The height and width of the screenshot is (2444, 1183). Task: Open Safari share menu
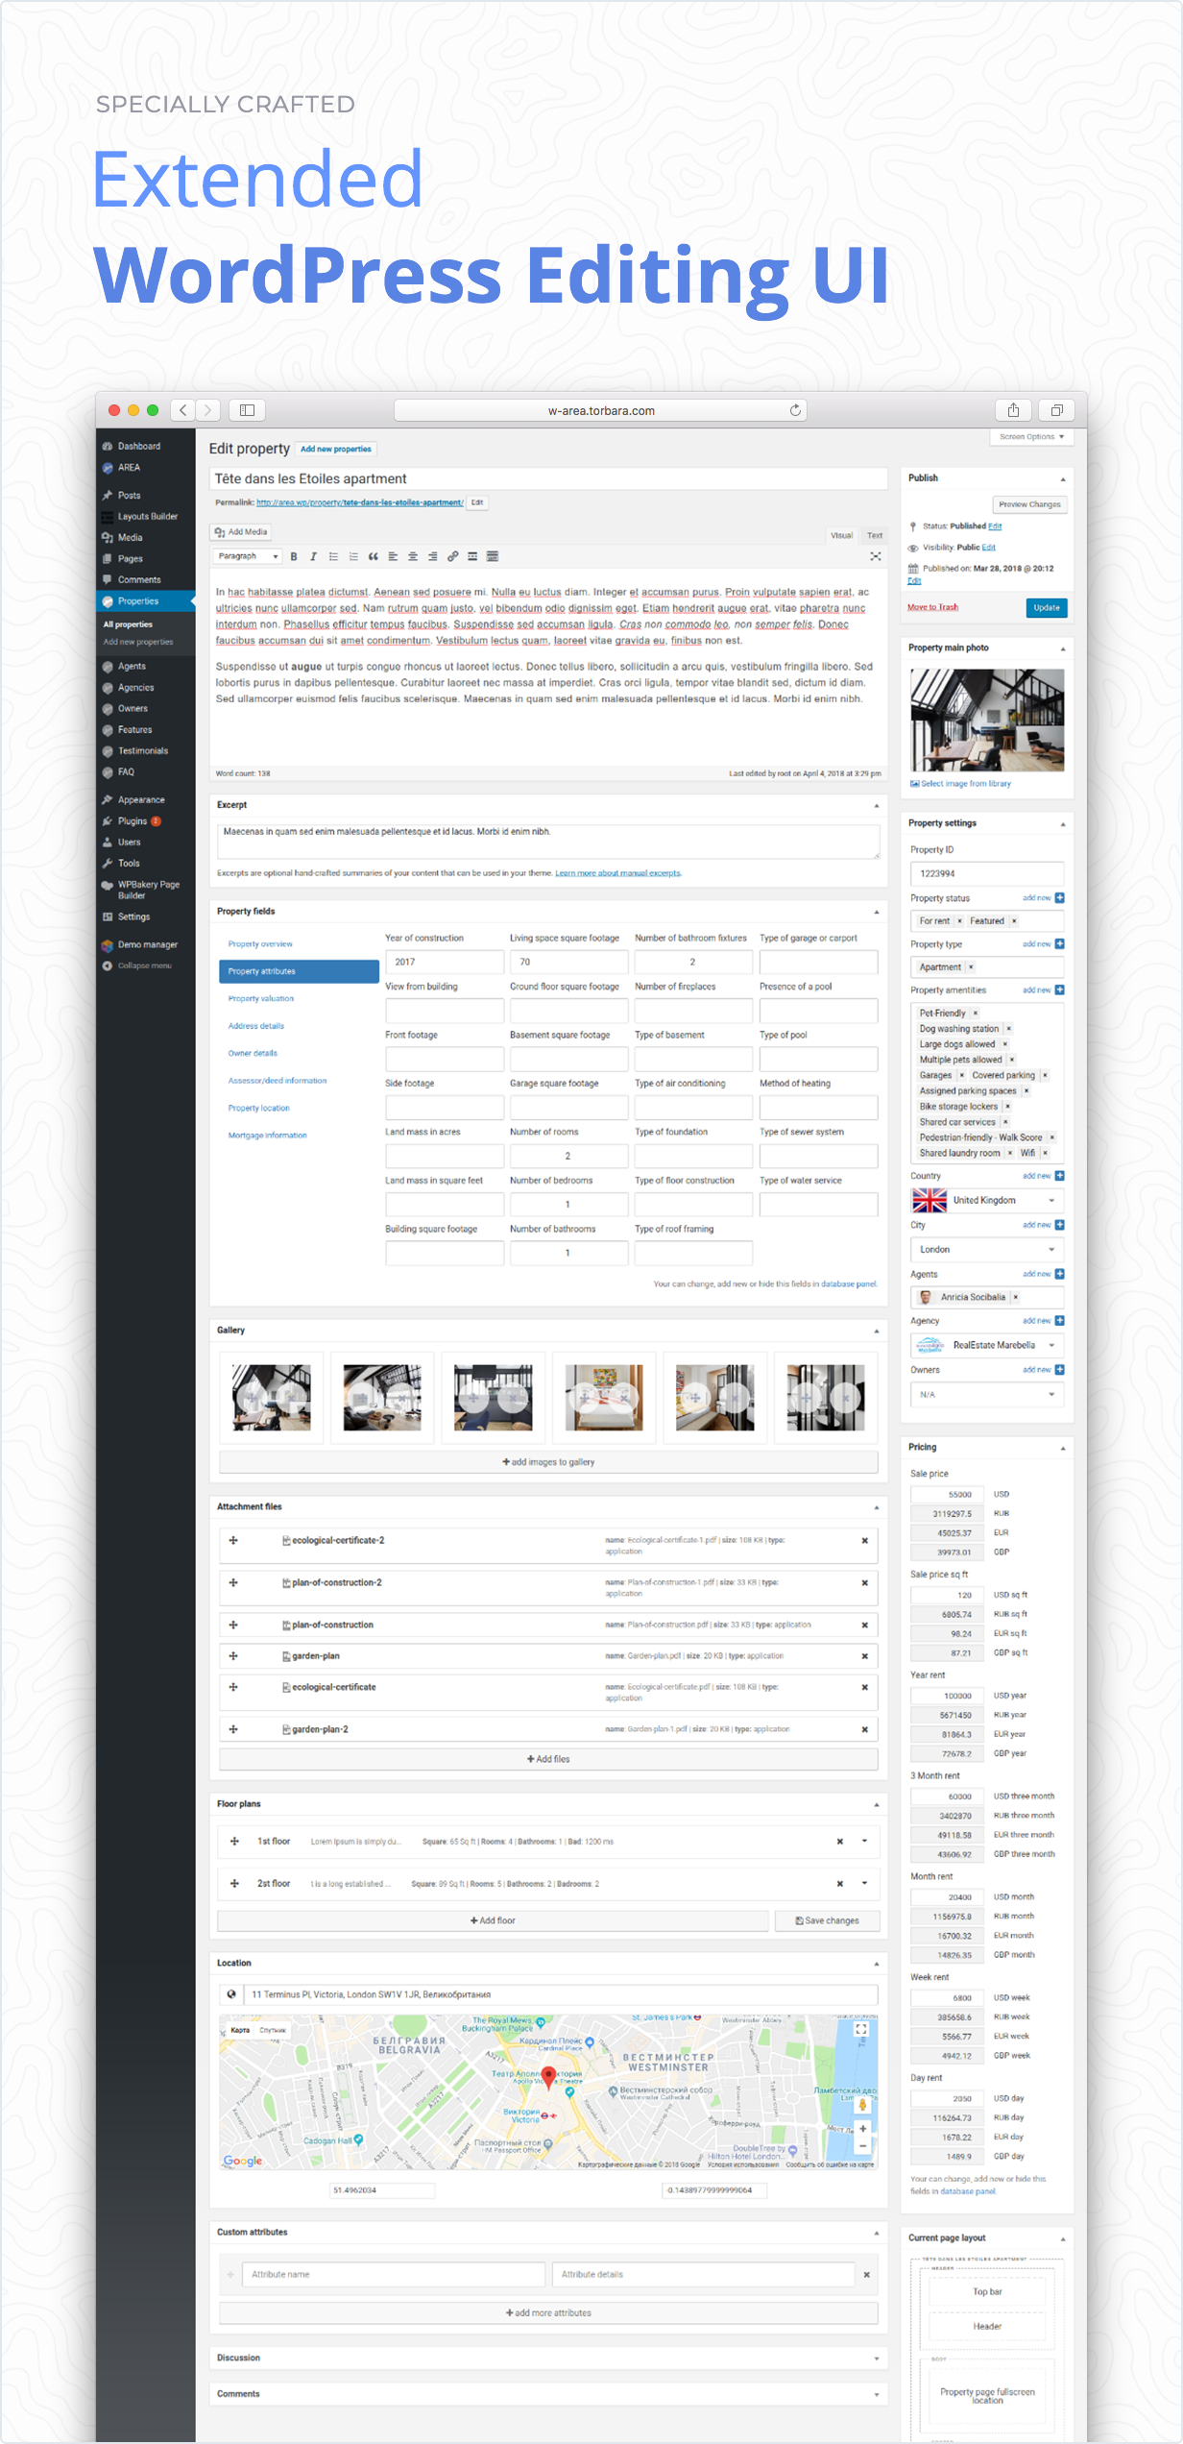tap(1013, 410)
